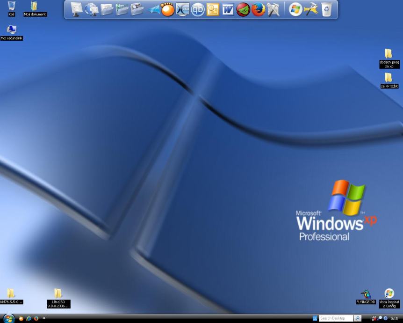Open the Koš recycle bin desktop icon

click(12, 8)
